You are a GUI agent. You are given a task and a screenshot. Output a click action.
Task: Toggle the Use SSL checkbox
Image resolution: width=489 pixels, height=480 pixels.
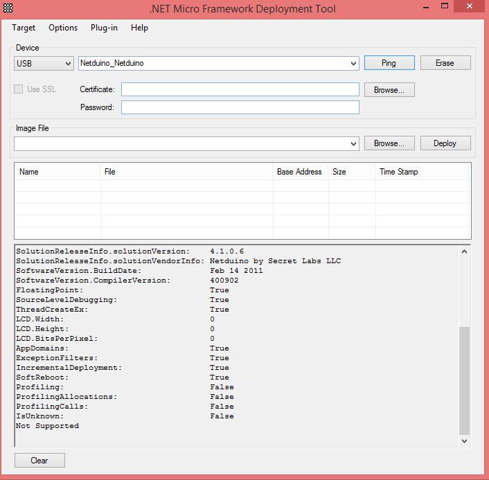click(19, 89)
